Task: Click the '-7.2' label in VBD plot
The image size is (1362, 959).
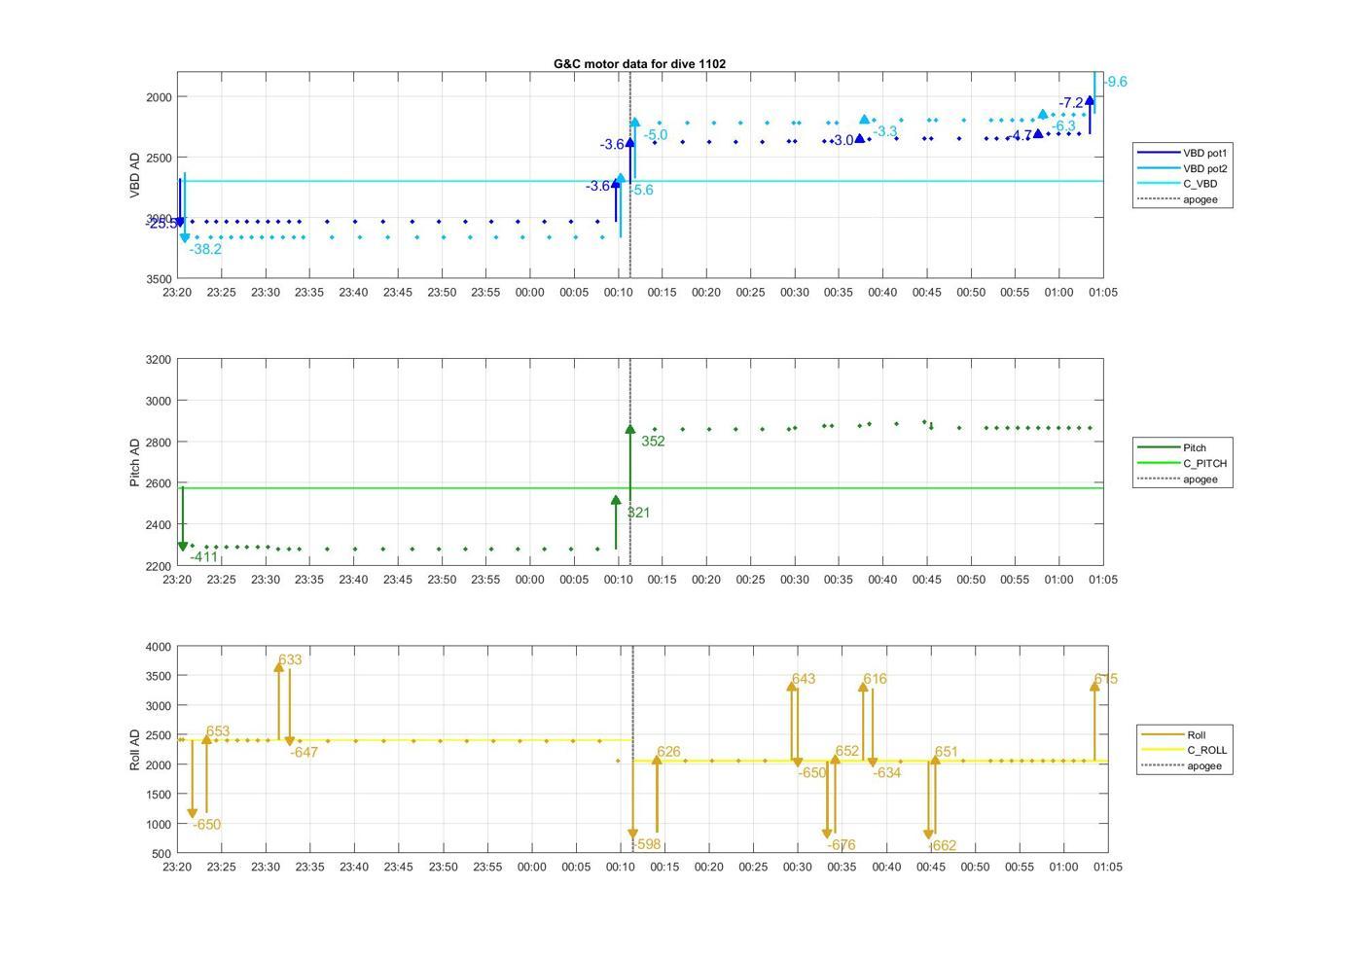Action: pyautogui.click(x=1070, y=102)
